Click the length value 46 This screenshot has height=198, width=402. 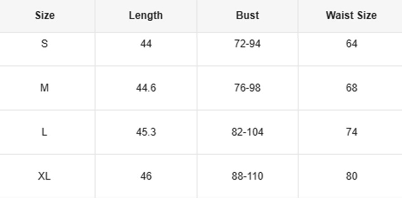[146, 176]
